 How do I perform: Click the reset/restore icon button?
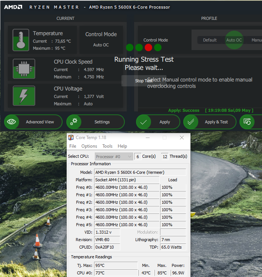247,122
